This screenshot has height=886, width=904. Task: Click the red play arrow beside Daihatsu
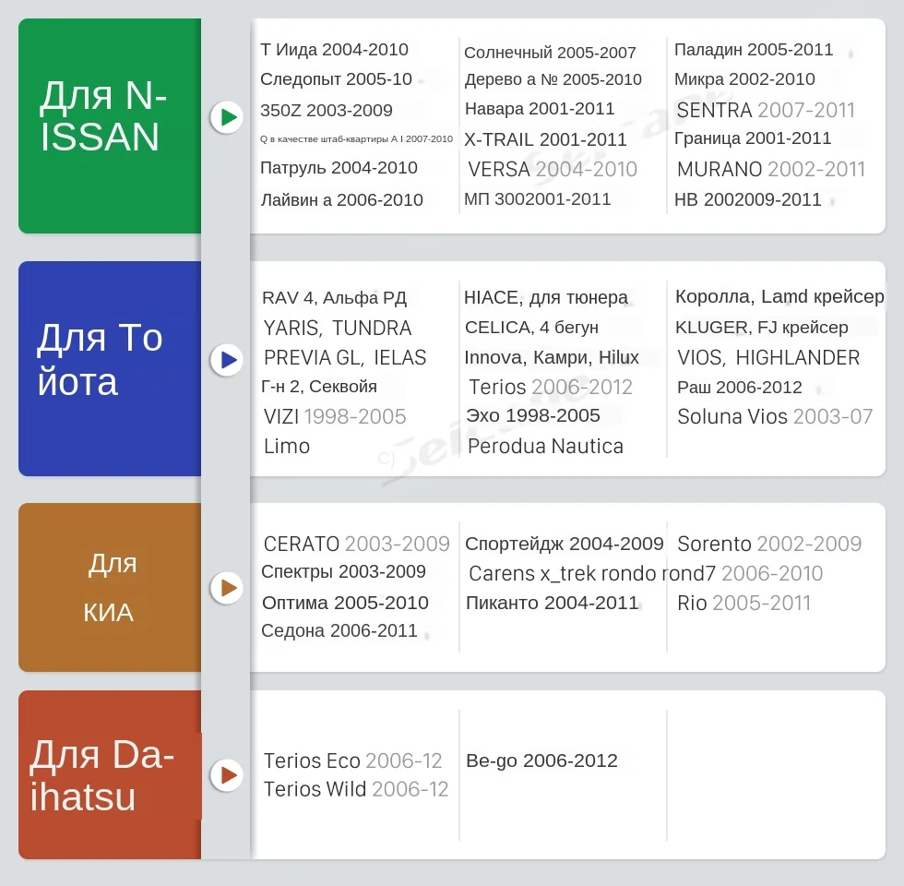pyautogui.click(x=227, y=775)
